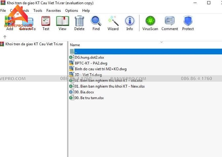The image size is (222, 157).
Task: Open the Help menu
Action: [x=86, y=10]
